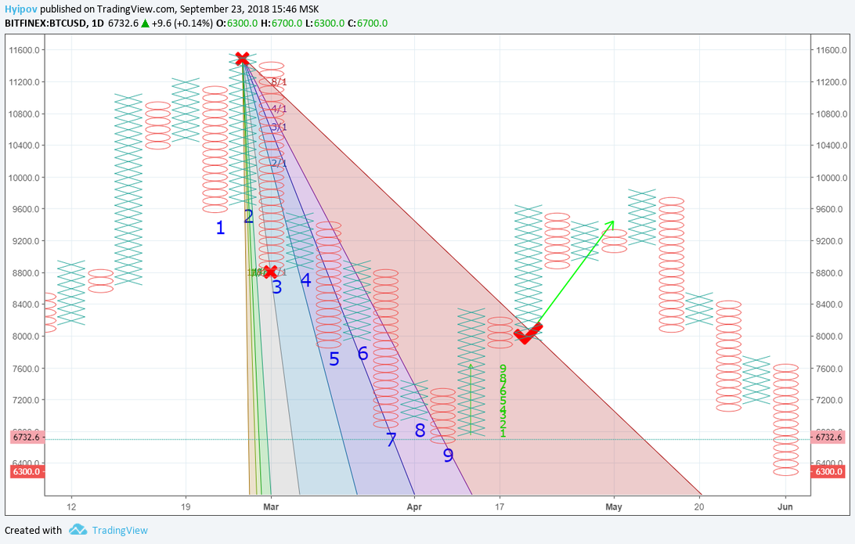855x544 pixels.
Task: Click the TradingView cloud logo icon
Action: (x=78, y=530)
